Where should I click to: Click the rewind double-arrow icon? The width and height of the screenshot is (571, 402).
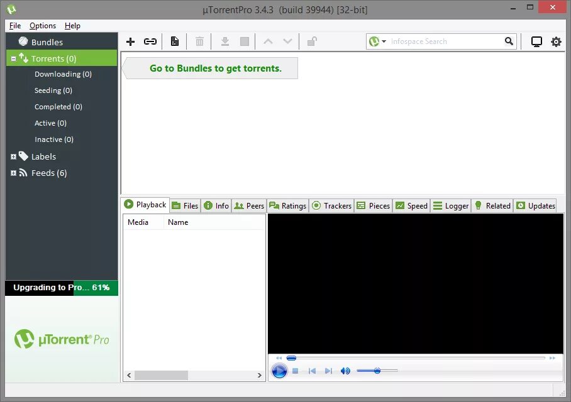(x=279, y=358)
